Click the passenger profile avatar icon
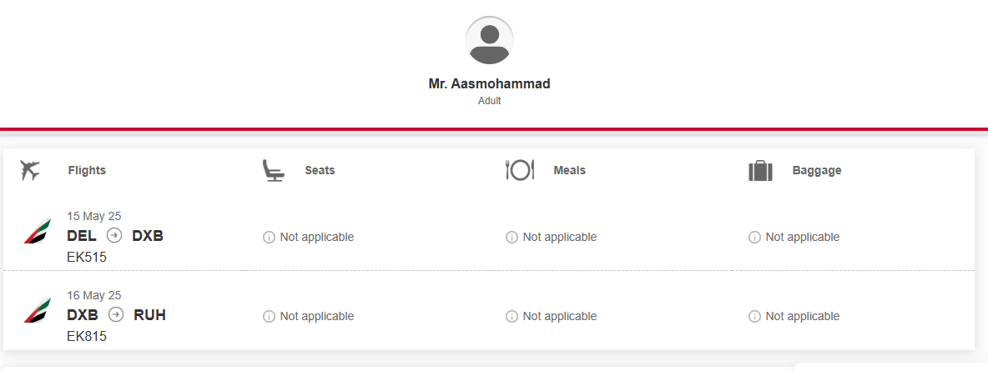988x371 pixels. pos(490,40)
